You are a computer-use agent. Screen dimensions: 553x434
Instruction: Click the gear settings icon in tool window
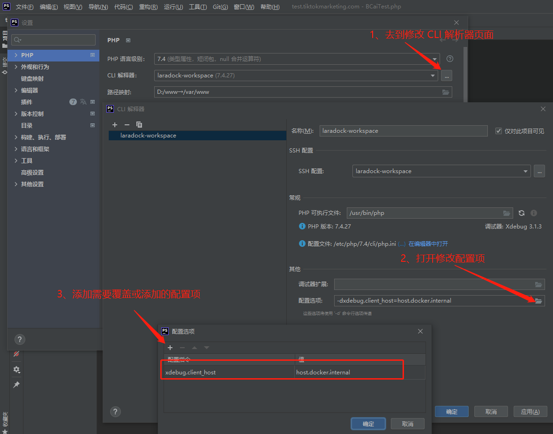pos(16,370)
